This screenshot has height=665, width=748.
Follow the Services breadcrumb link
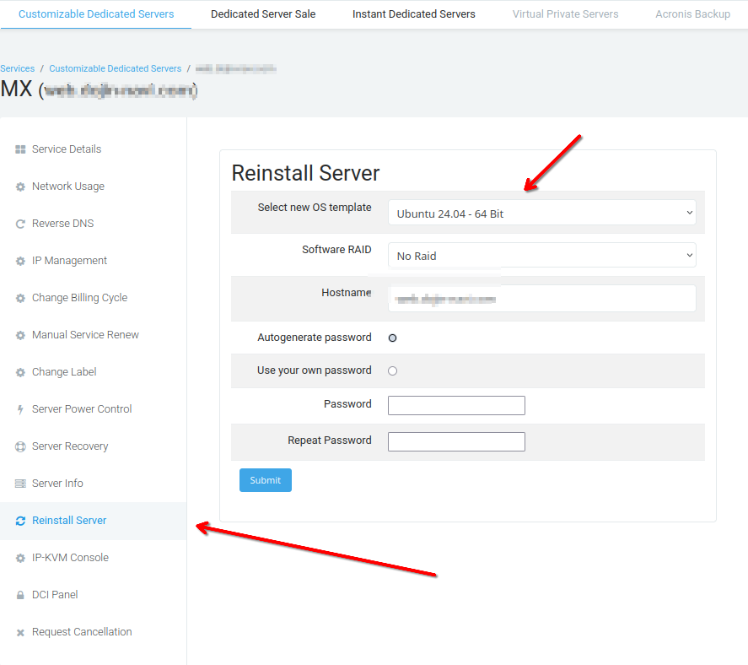pyautogui.click(x=18, y=68)
